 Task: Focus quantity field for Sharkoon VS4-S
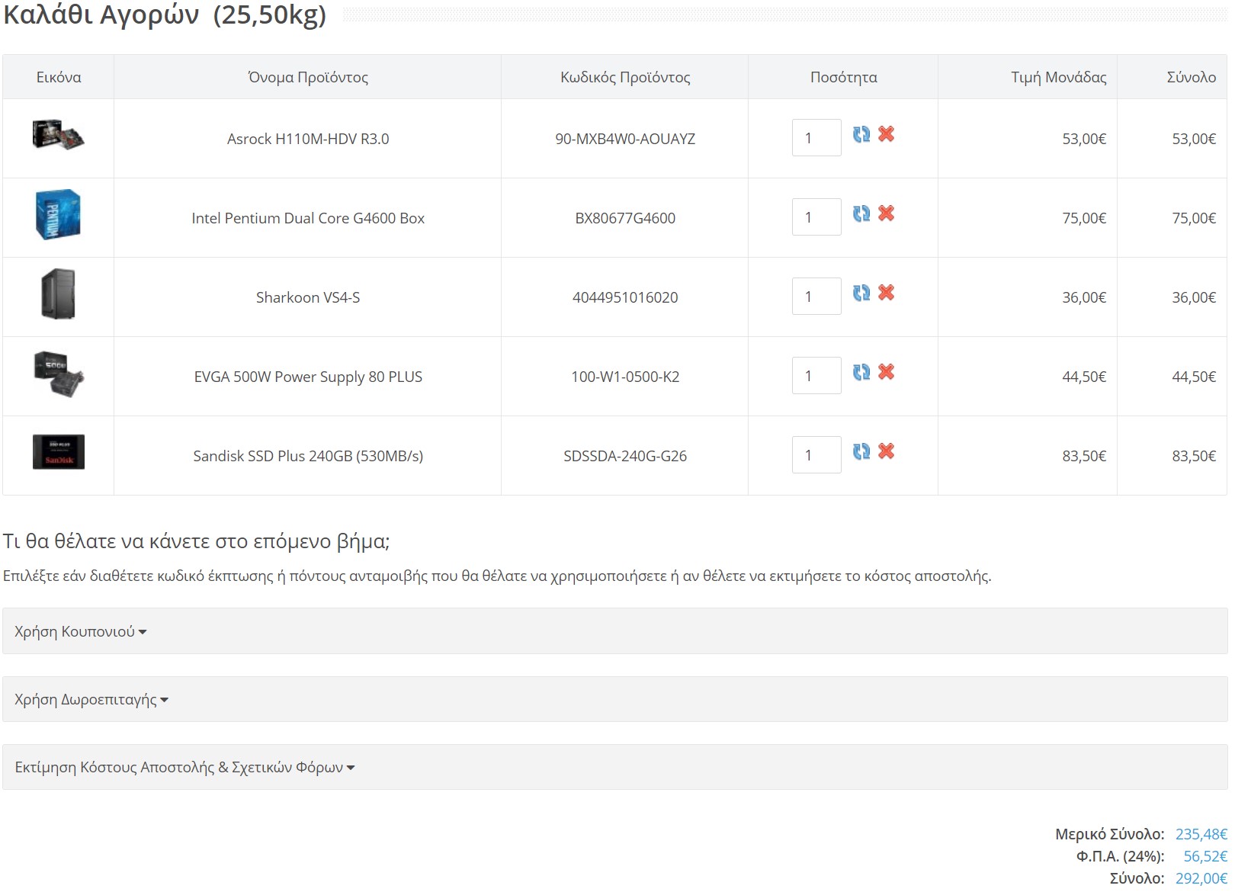tap(816, 297)
